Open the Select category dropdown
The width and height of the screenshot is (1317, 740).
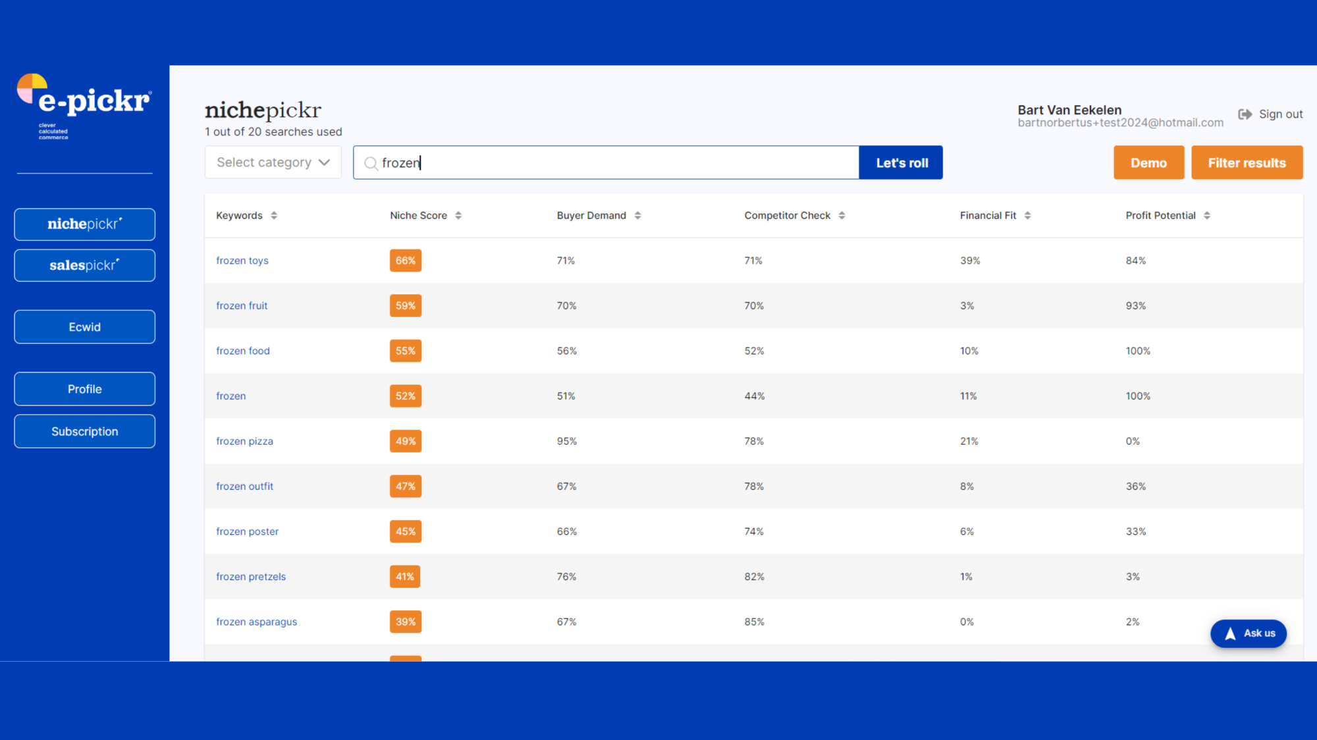[273, 162]
